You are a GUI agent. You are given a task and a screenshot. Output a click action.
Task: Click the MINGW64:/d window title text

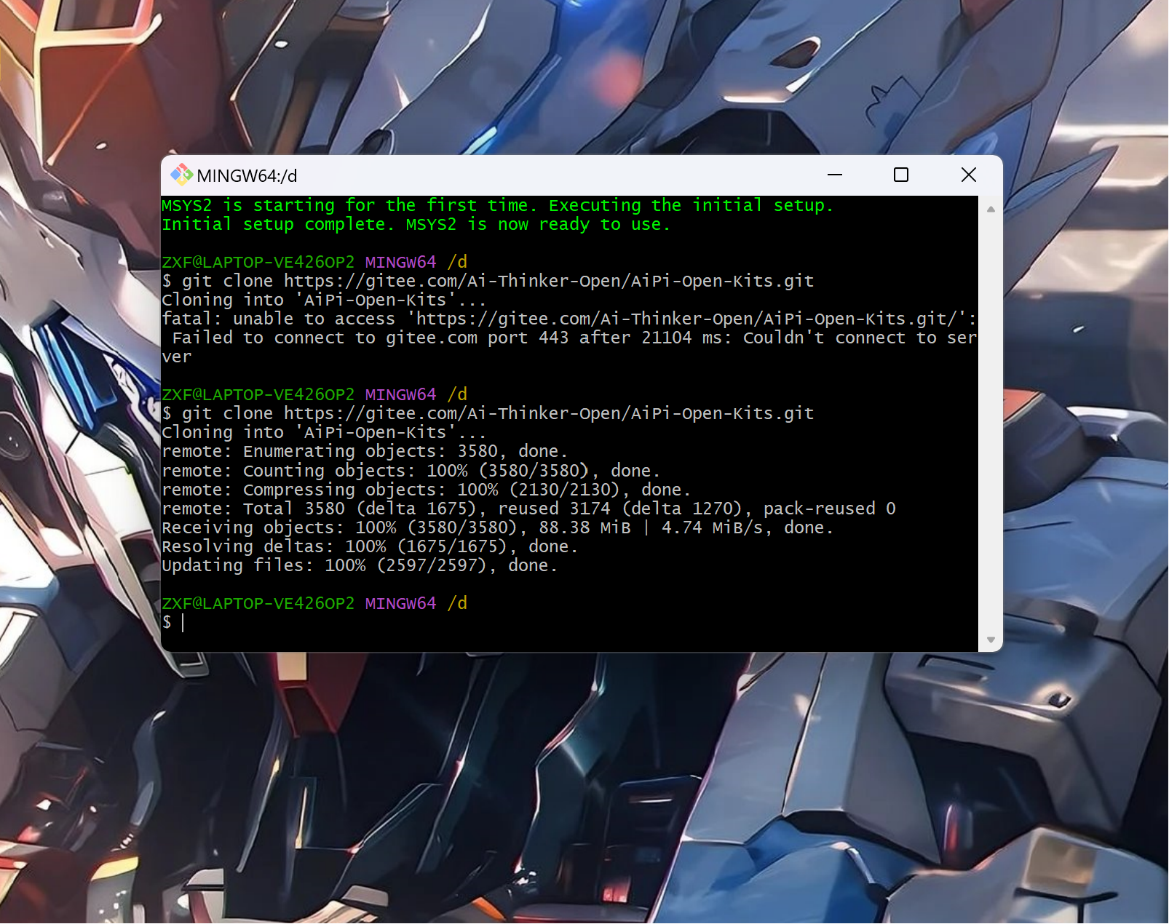coord(247,176)
